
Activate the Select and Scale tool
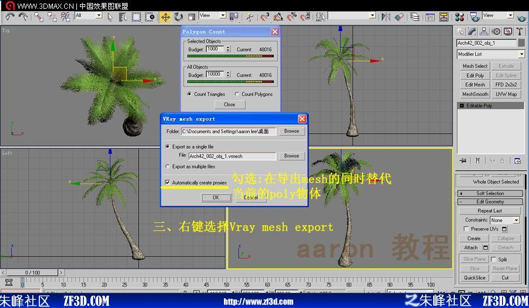point(192,17)
